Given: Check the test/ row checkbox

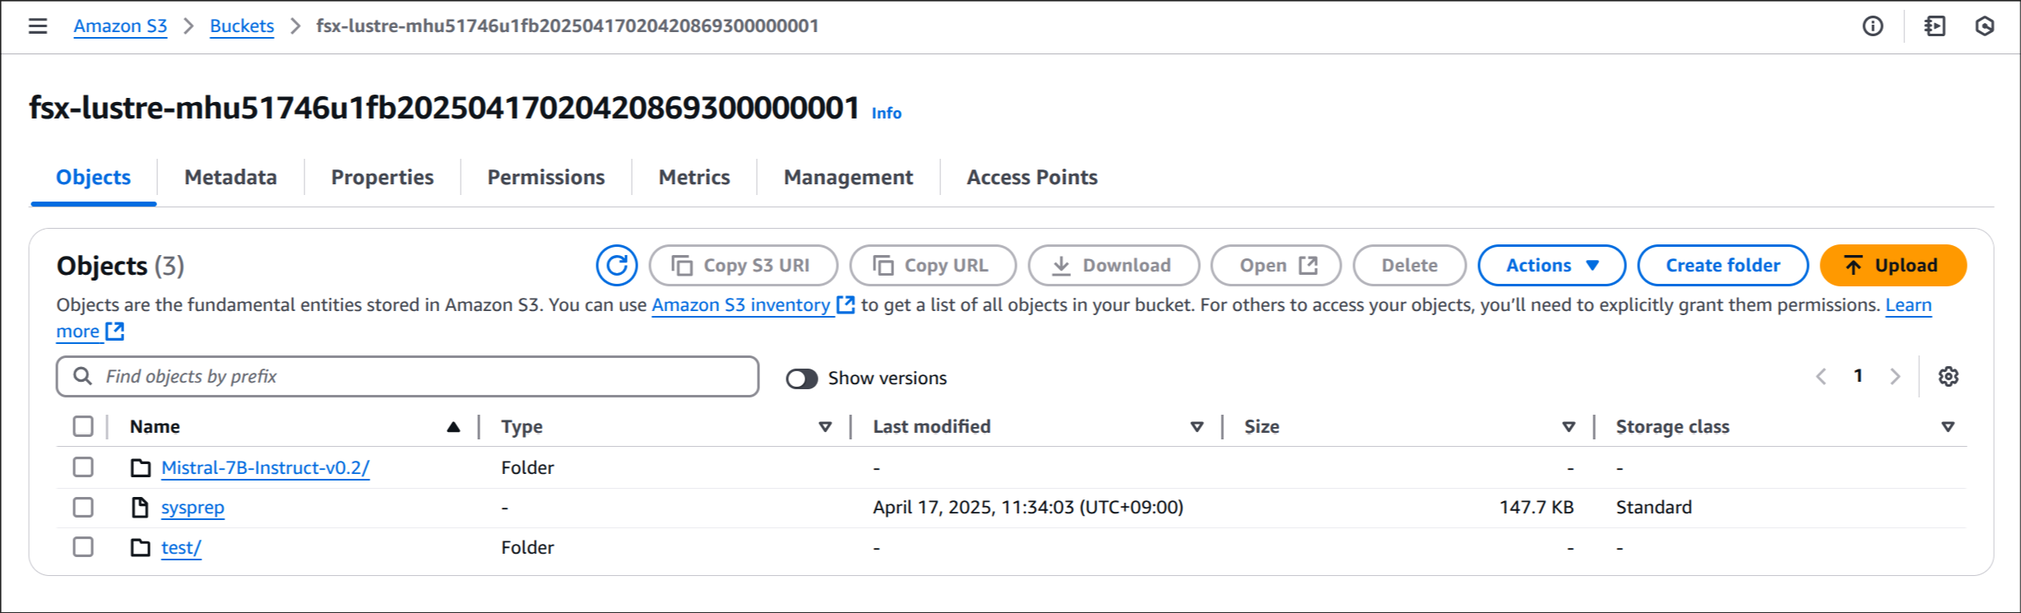Looking at the screenshot, I should pyautogui.click(x=83, y=547).
